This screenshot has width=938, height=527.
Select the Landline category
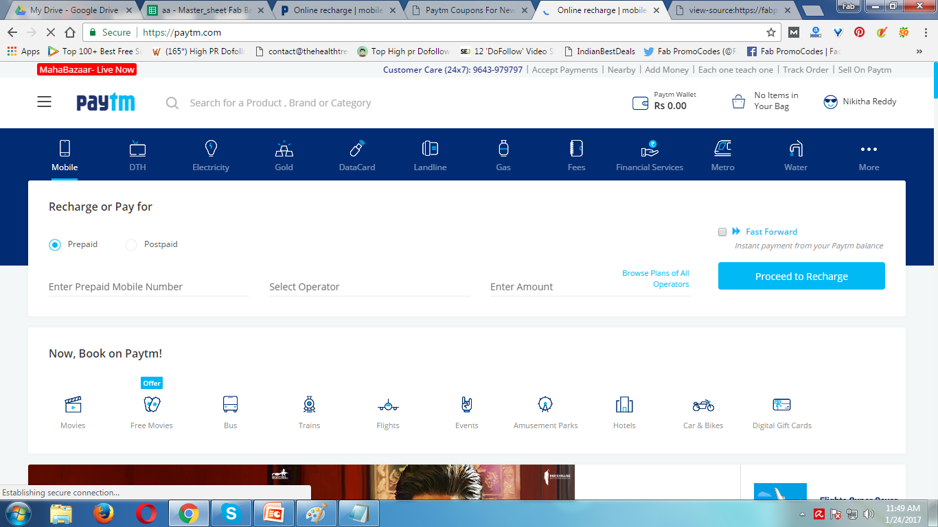coord(430,155)
